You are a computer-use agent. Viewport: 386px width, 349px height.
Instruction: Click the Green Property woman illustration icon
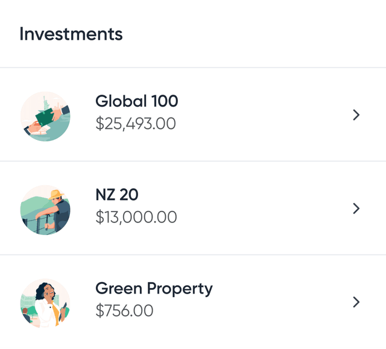[45, 303]
